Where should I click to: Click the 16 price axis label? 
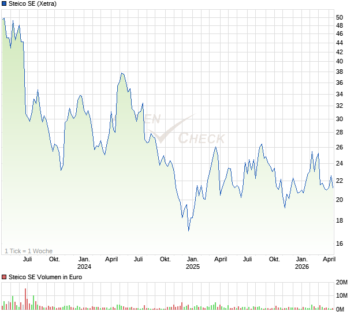(x=340, y=243)
